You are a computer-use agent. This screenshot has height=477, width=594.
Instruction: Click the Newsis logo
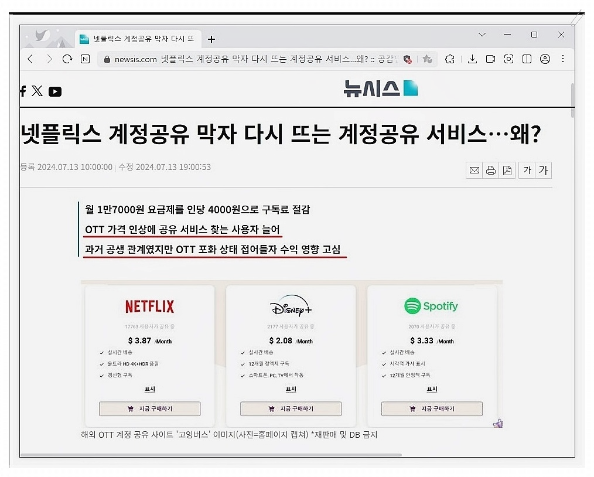coord(380,88)
